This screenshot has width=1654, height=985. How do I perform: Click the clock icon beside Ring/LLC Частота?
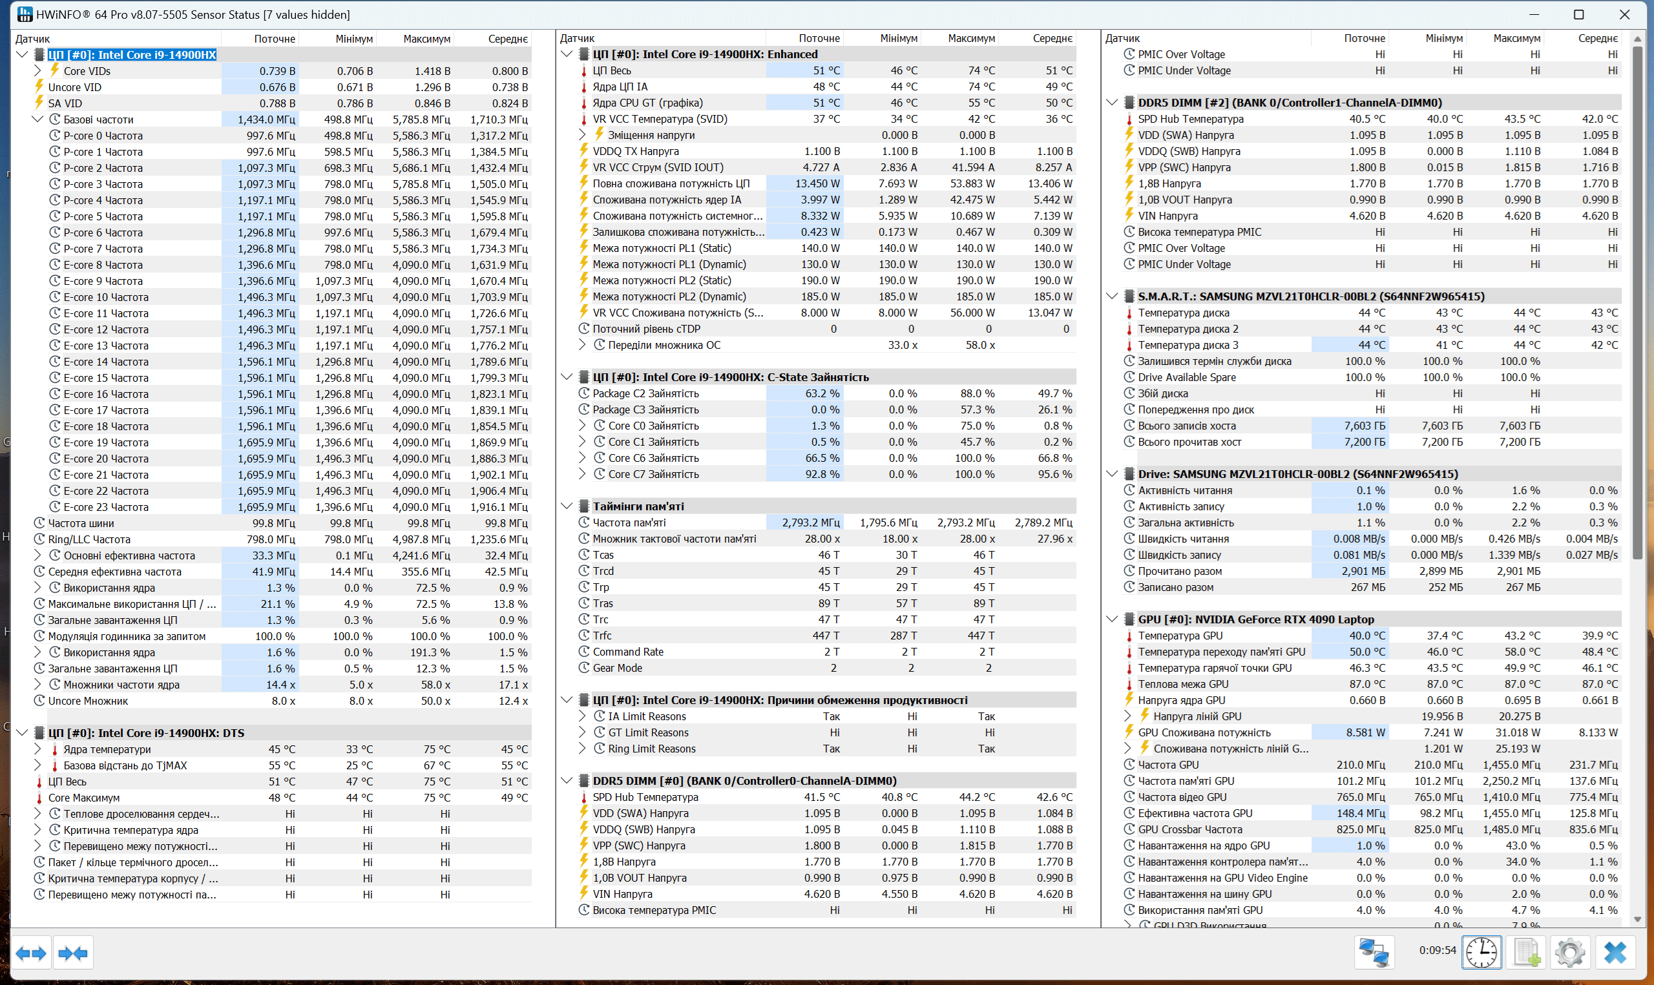coord(39,539)
